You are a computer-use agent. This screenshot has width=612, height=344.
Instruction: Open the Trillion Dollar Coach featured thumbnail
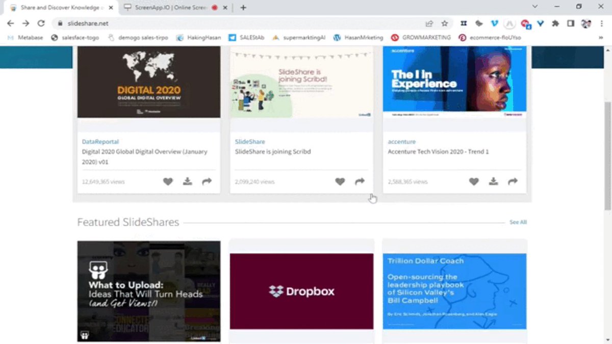click(455, 292)
